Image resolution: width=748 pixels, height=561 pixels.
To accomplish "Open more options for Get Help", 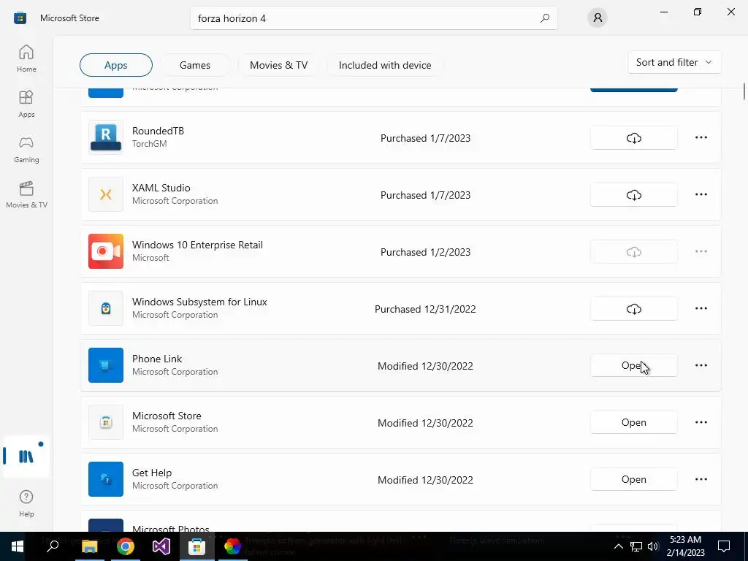I will (701, 479).
